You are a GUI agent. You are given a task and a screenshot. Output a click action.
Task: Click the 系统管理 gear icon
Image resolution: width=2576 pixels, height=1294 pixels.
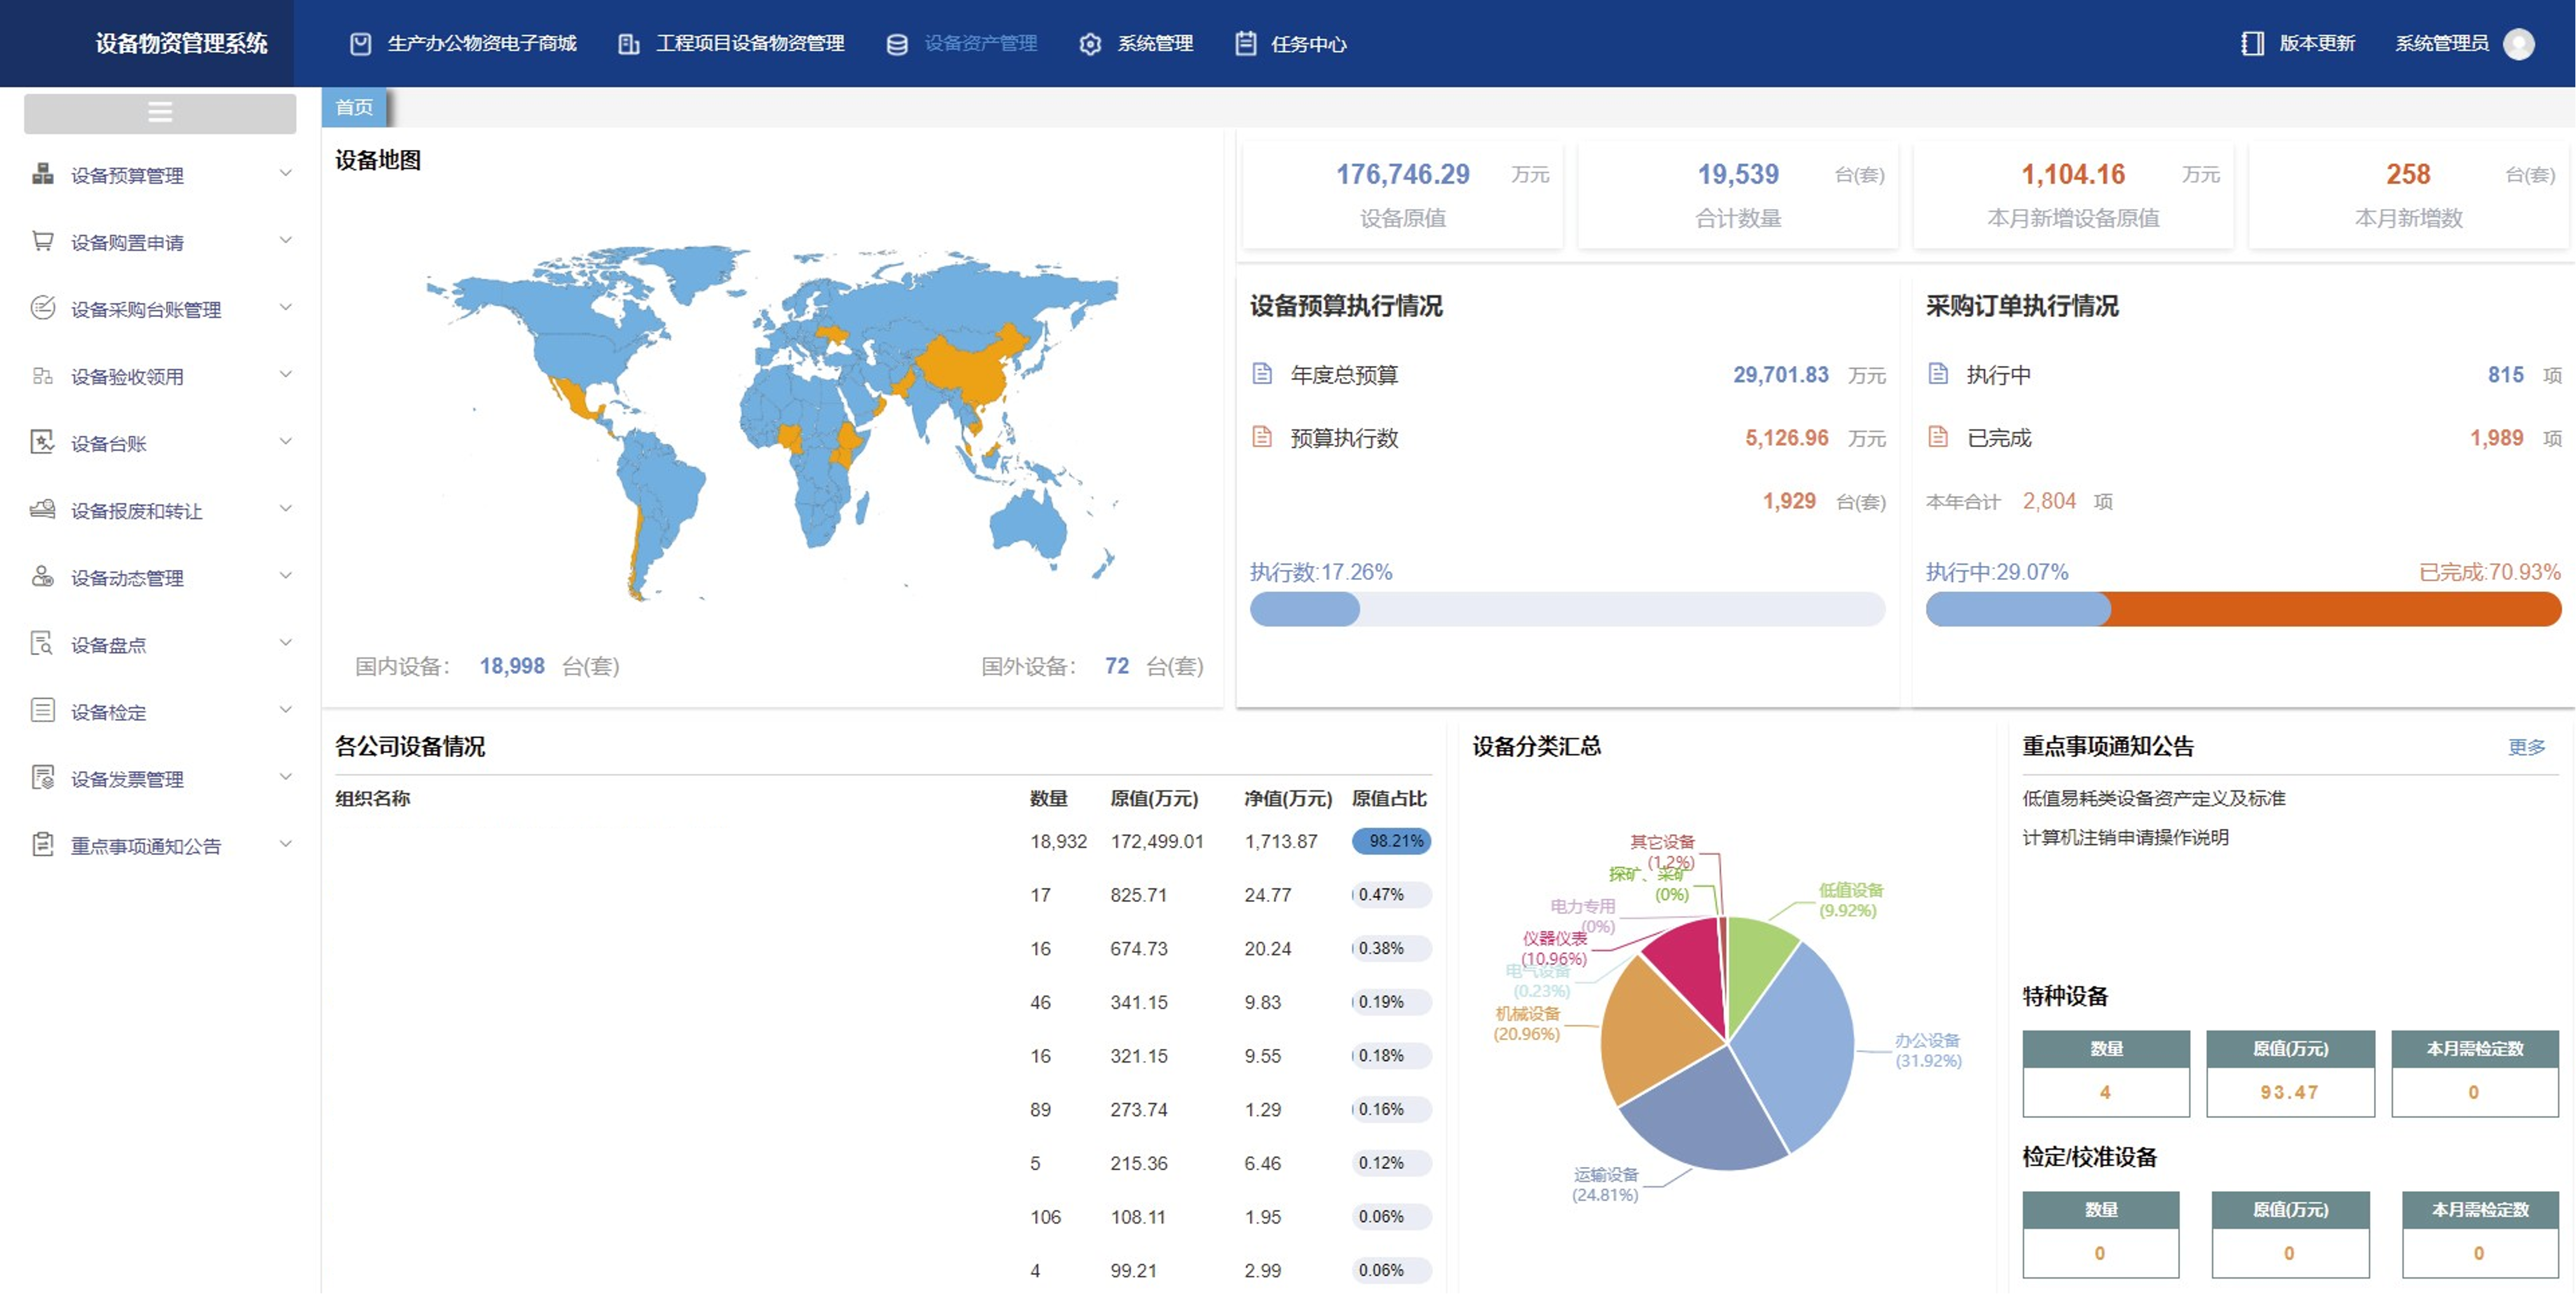point(1090,44)
